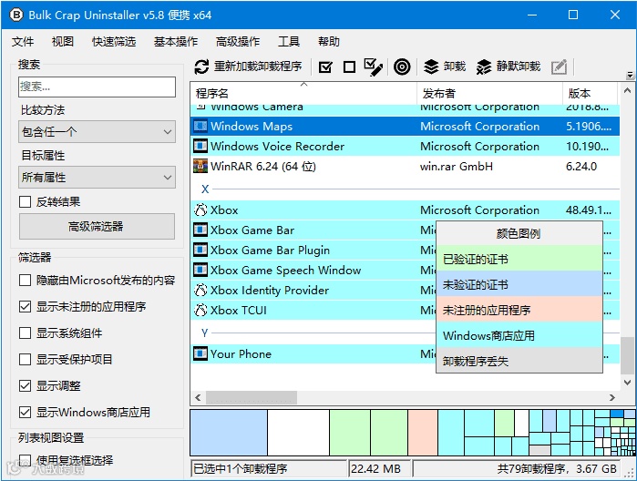Uncheck 显示未注册的应用程序 checkbox
Image resolution: width=637 pixels, height=481 pixels.
tap(25, 306)
